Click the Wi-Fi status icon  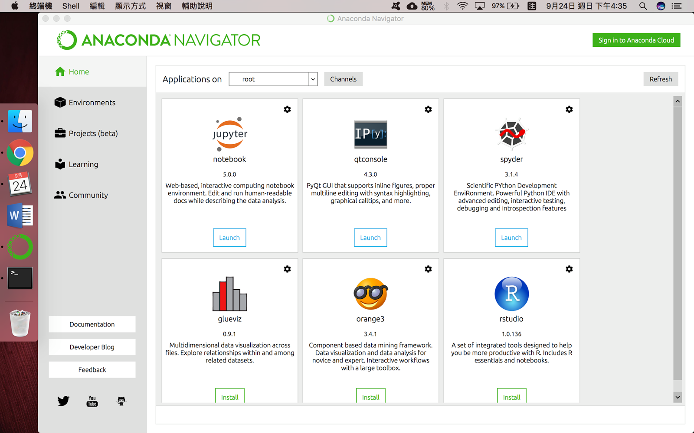(x=463, y=6)
